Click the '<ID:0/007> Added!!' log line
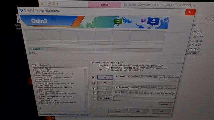This screenshot has height=120, width=214. click(43, 69)
